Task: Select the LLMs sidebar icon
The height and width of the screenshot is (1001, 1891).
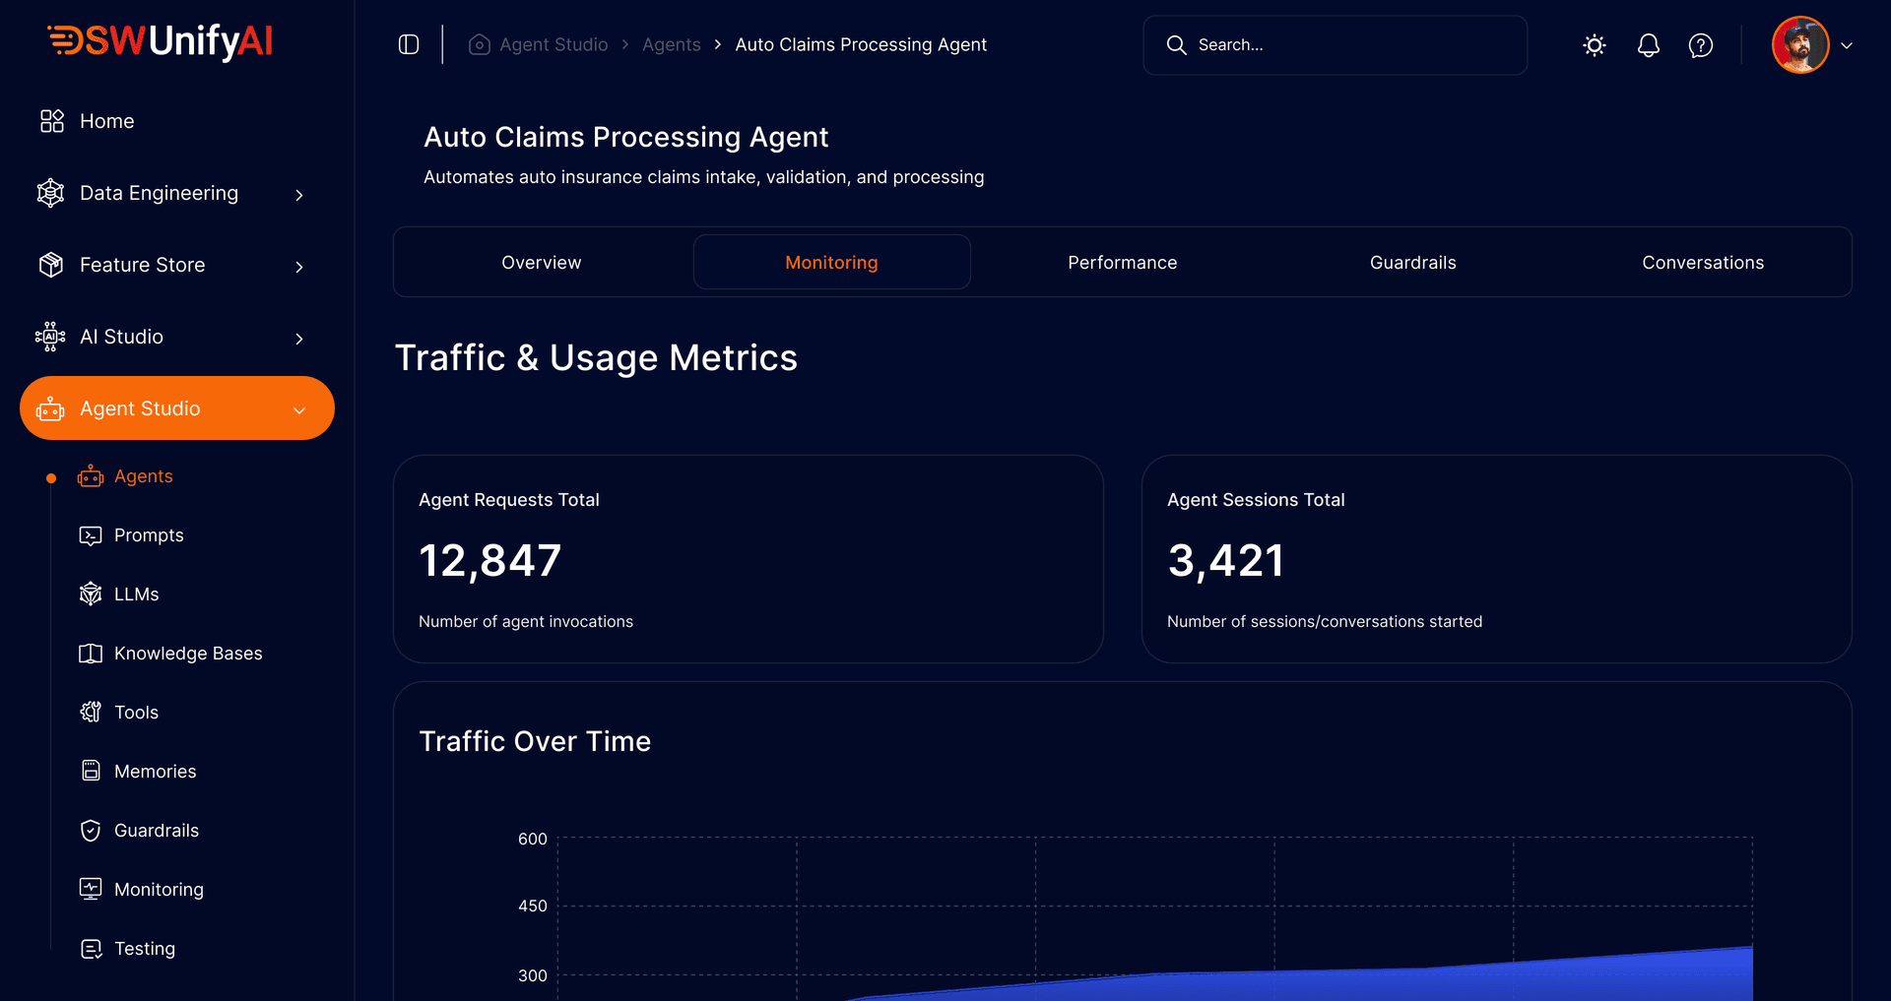Action: [91, 594]
